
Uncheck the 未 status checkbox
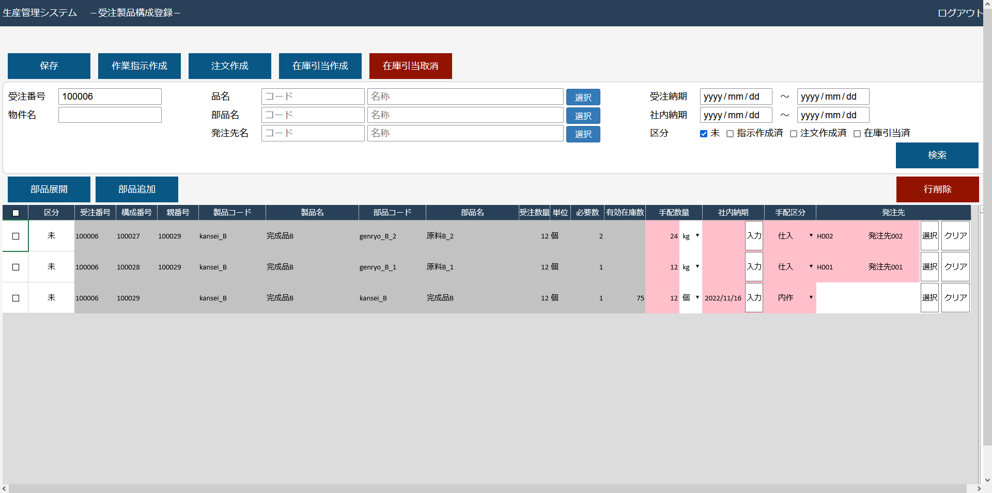click(x=703, y=134)
